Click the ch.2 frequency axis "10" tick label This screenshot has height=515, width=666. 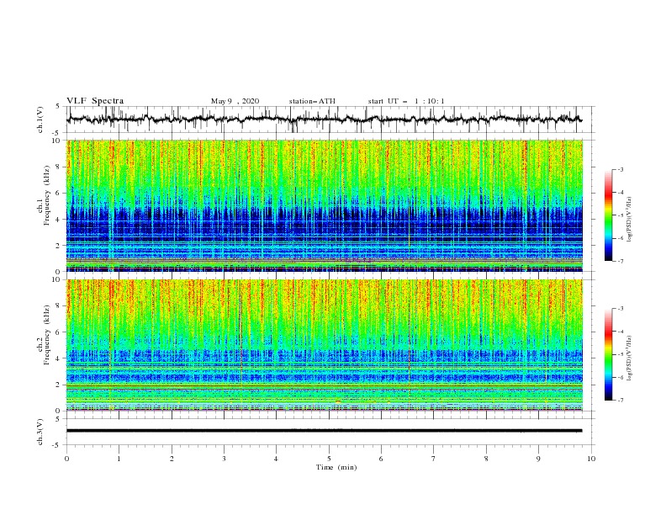click(57, 279)
